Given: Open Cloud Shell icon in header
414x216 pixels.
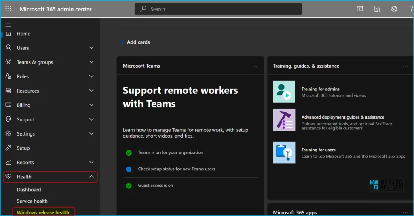Looking at the screenshot, I should 360,9.
